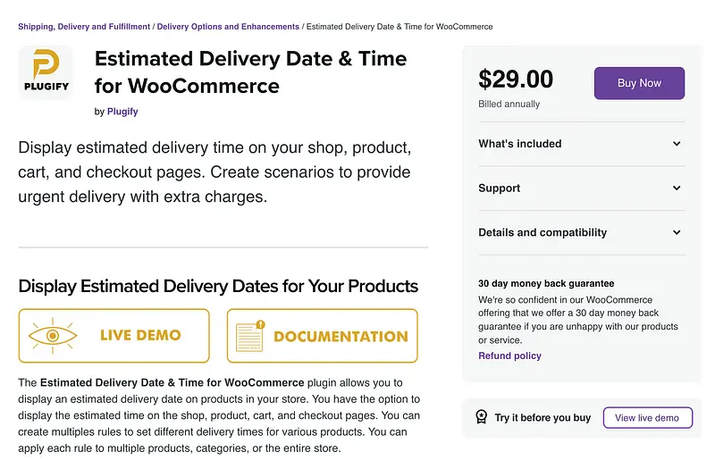Expand the Details and compatibility chevron
This screenshot has width=715, height=460.
(677, 233)
